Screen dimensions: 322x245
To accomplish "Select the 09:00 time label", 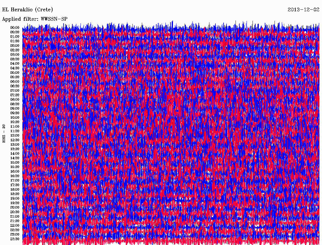I will (x=15, y=109).
